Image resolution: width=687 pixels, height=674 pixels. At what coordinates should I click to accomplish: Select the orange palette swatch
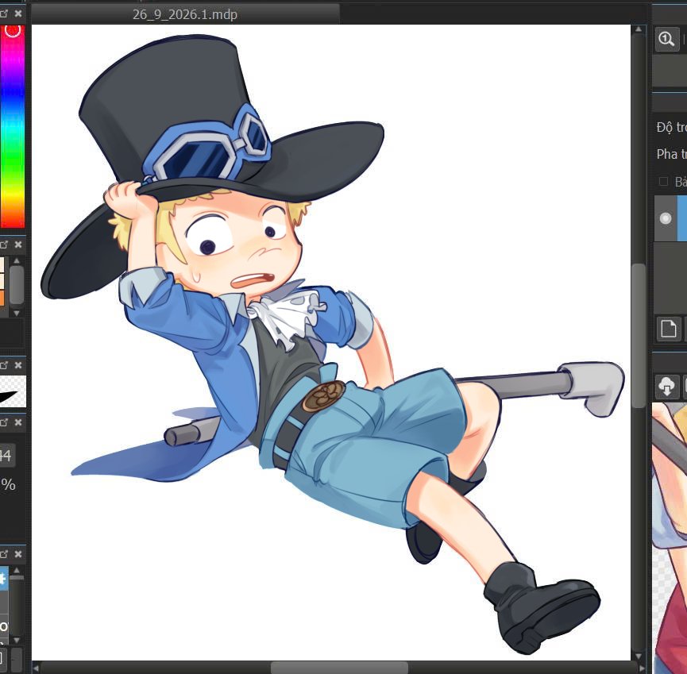(2, 298)
